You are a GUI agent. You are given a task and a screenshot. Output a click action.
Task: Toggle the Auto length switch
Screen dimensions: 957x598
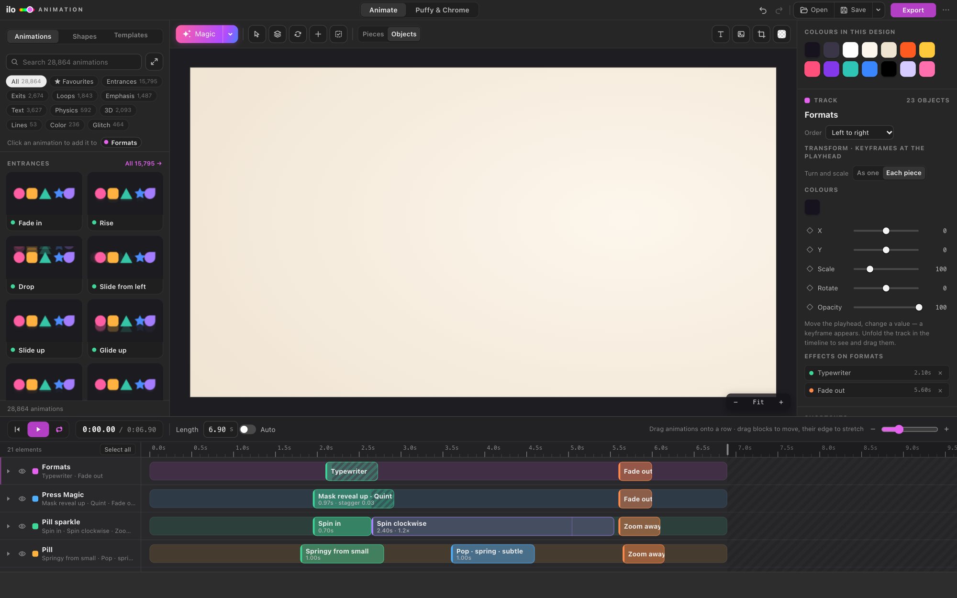pyautogui.click(x=247, y=429)
